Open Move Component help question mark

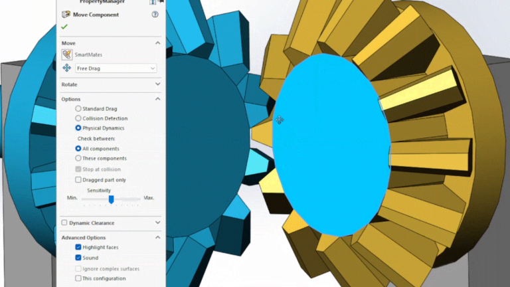coord(155,14)
